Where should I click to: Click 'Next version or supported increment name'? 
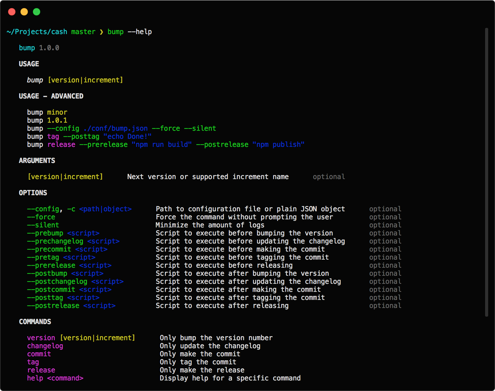tap(208, 177)
